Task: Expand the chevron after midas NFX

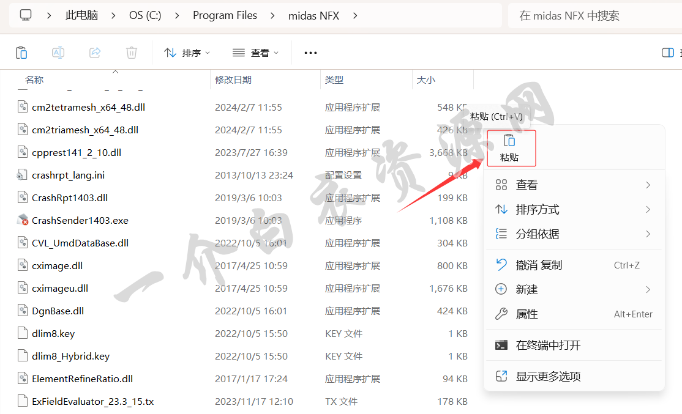Action: pyautogui.click(x=355, y=16)
